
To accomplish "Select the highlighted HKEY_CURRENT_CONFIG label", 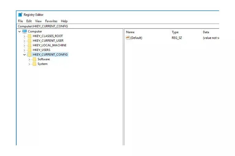I will [x=50, y=55].
